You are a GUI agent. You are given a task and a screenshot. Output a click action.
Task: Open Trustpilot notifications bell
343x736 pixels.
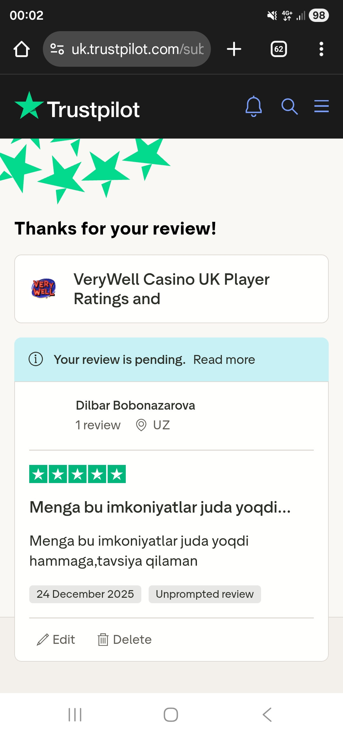click(x=253, y=106)
